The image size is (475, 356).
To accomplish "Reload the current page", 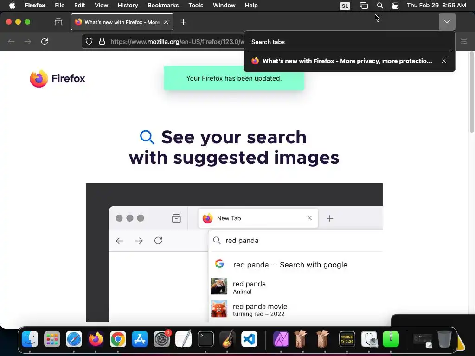I will coord(45,41).
